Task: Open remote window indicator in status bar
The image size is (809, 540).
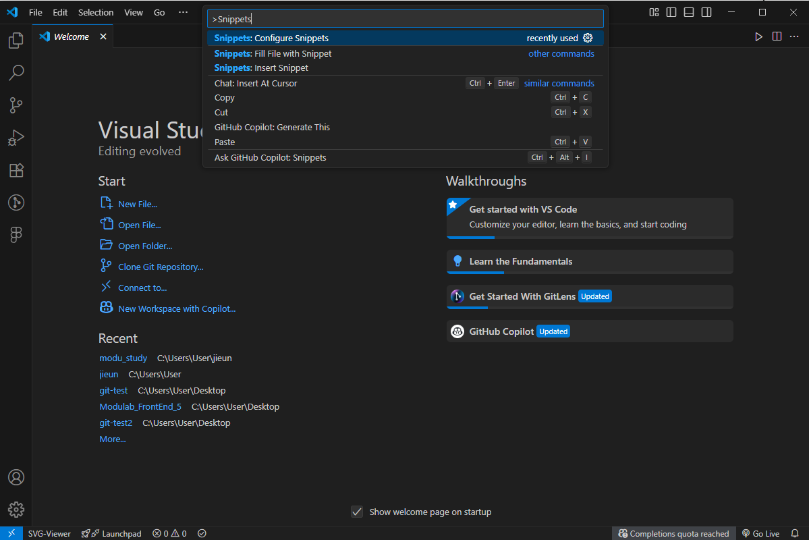Action: [x=11, y=533]
